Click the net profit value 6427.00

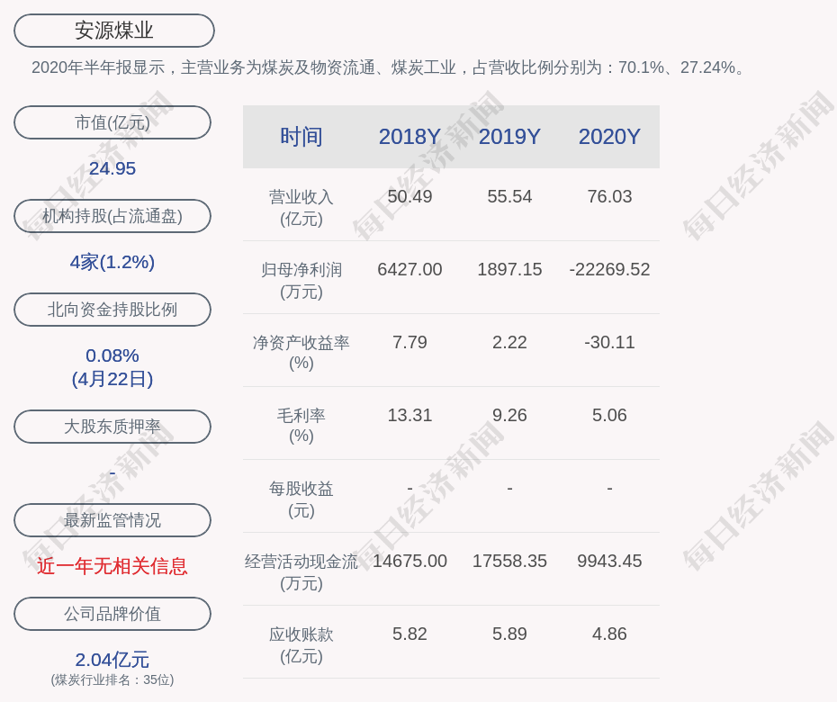409,269
